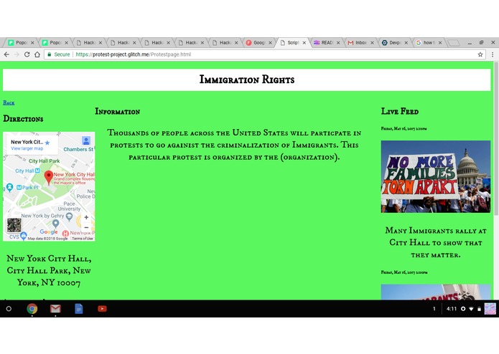Switch to the Goog tab

pos(258,42)
